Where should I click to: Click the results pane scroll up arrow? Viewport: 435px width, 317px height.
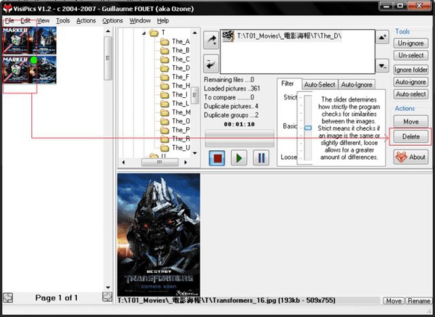[108, 31]
